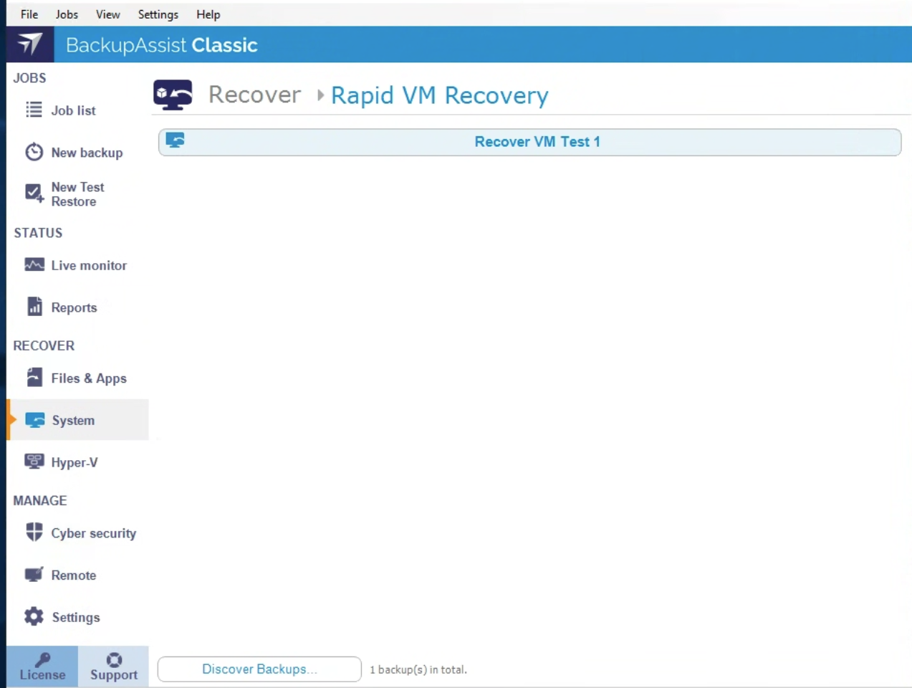912x688 pixels.
Task: Open Files & Apps recovery icon
Action: pos(34,378)
